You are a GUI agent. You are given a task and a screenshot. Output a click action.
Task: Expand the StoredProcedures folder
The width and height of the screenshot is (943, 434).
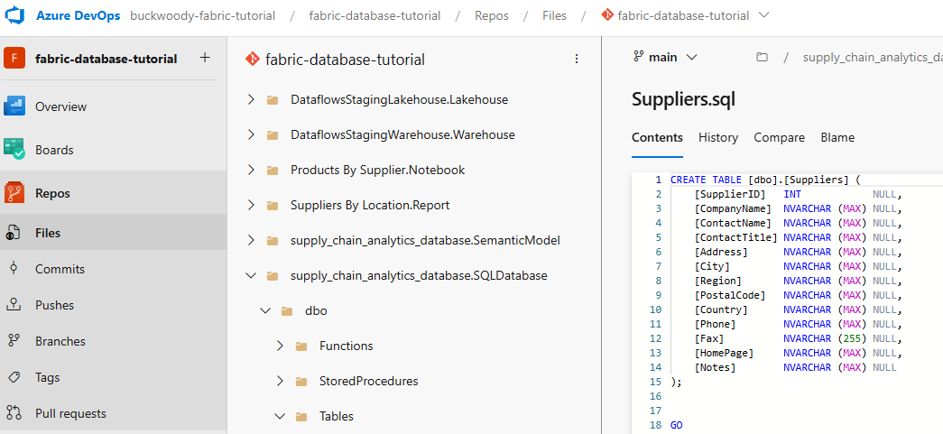click(280, 381)
